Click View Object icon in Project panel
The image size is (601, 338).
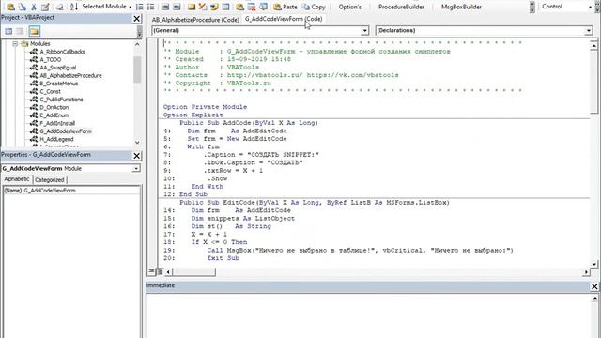point(21,31)
